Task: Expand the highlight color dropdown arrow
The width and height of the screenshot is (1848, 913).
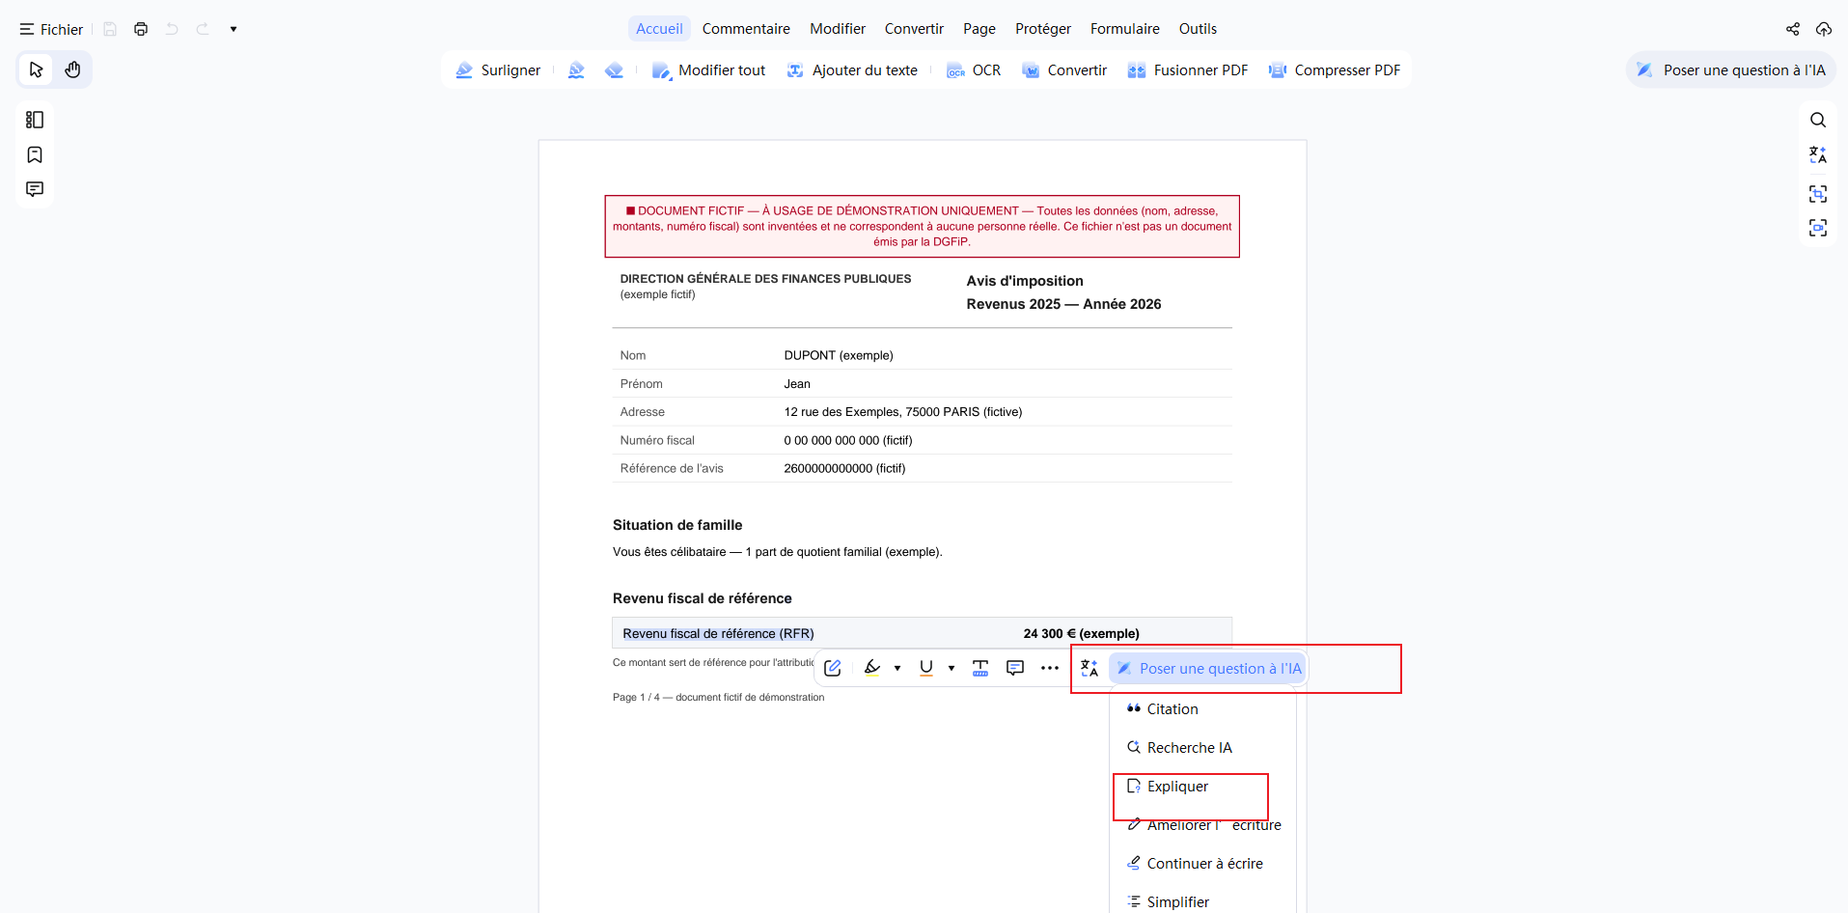Action: (897, 668)
